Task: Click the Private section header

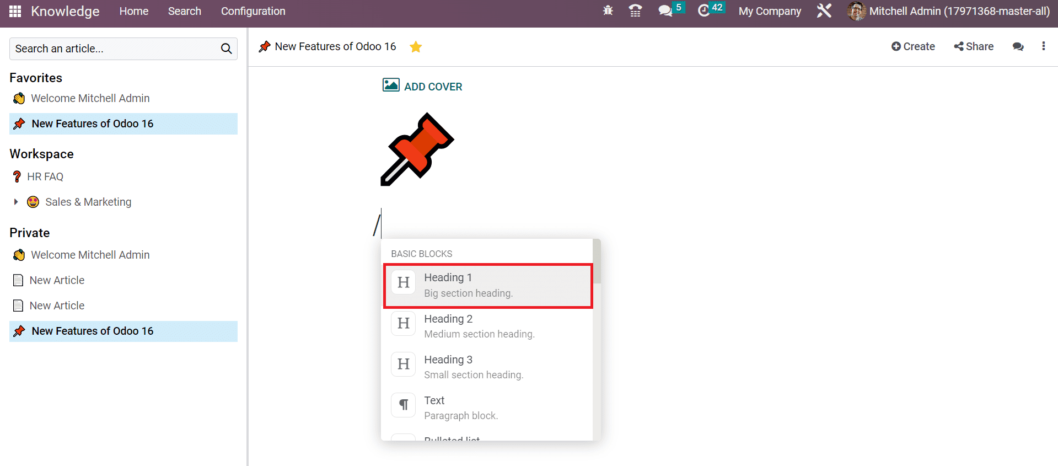Action: coord(30,233)
